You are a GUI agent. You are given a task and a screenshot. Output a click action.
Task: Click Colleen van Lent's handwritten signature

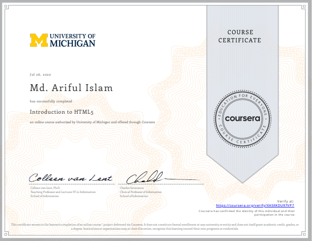coord(71,178)
